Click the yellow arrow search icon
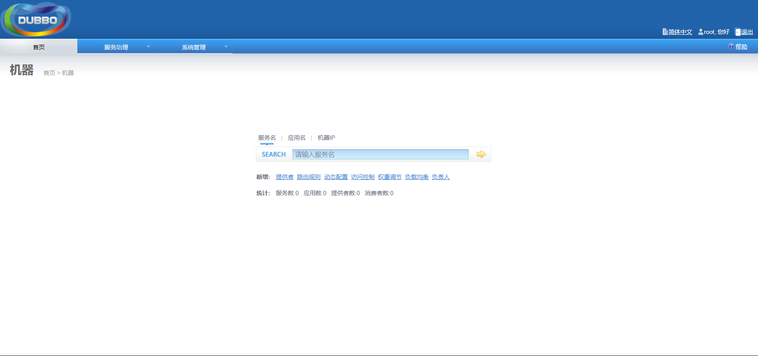The height and width of the screenshot is (356, 758). tap(481, 154)
